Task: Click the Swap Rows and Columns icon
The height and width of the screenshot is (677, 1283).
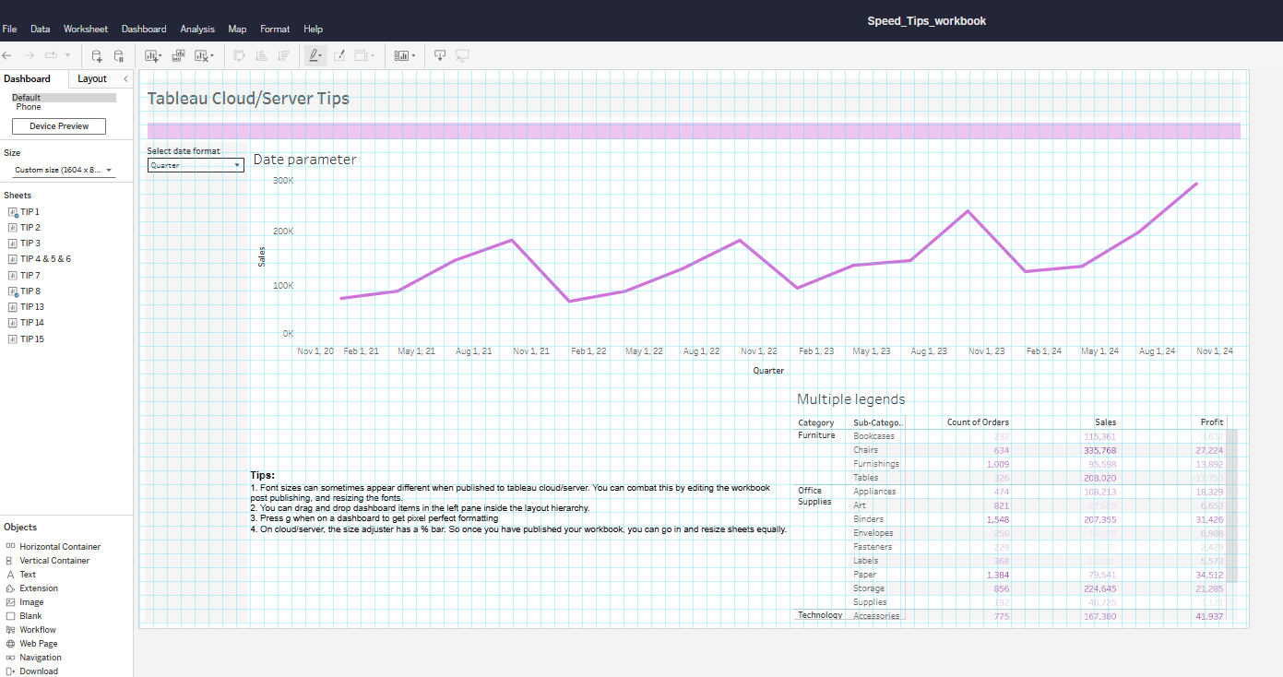Action: click(x=239, y=55)
